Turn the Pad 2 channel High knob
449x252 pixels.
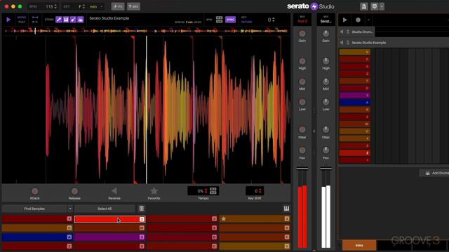(302, 61)
